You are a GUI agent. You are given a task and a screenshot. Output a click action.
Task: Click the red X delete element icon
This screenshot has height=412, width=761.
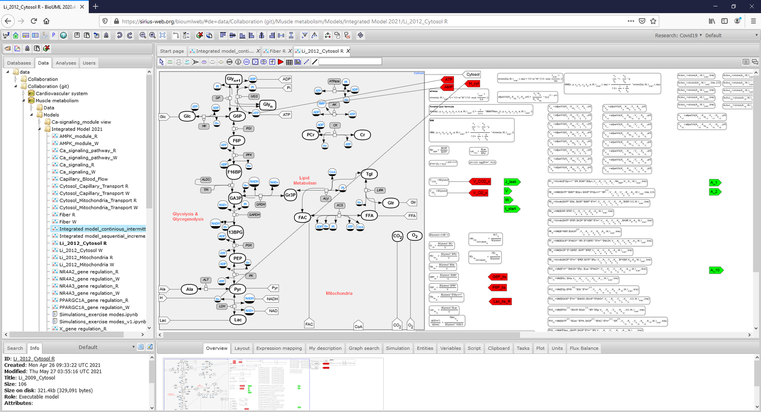200,35
